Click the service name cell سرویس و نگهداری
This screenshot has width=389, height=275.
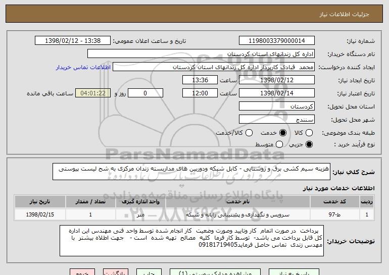(x=237, y=214)
